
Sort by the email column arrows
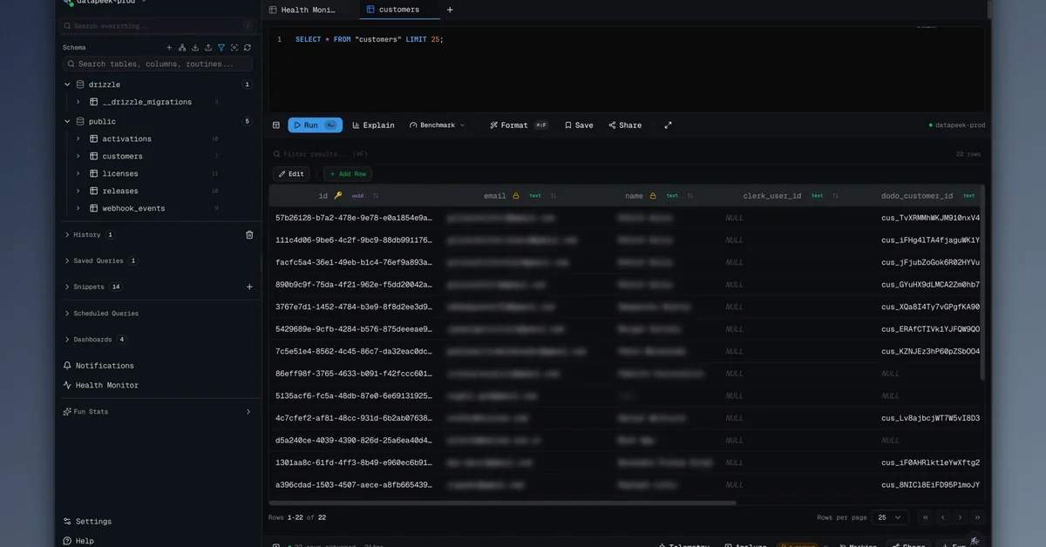click(x=553, y=196)
